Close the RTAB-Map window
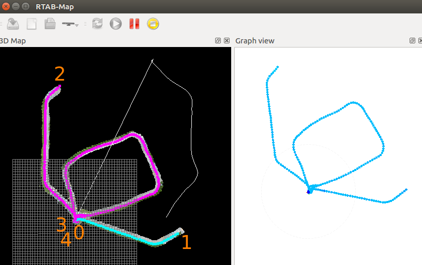 [6, 7]
